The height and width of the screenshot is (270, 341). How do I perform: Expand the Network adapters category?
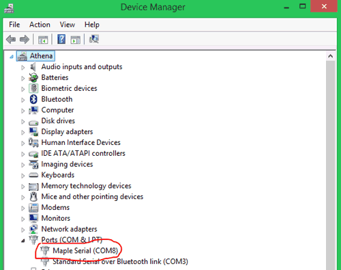point(23,230)
